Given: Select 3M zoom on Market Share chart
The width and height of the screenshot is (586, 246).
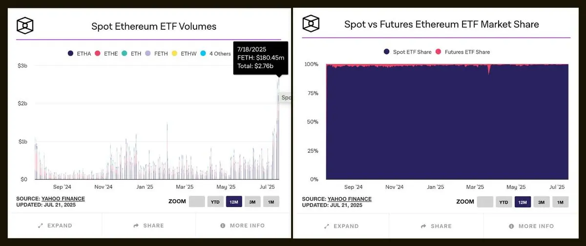Looking at the screenshot, I should (x=542, y=202).
